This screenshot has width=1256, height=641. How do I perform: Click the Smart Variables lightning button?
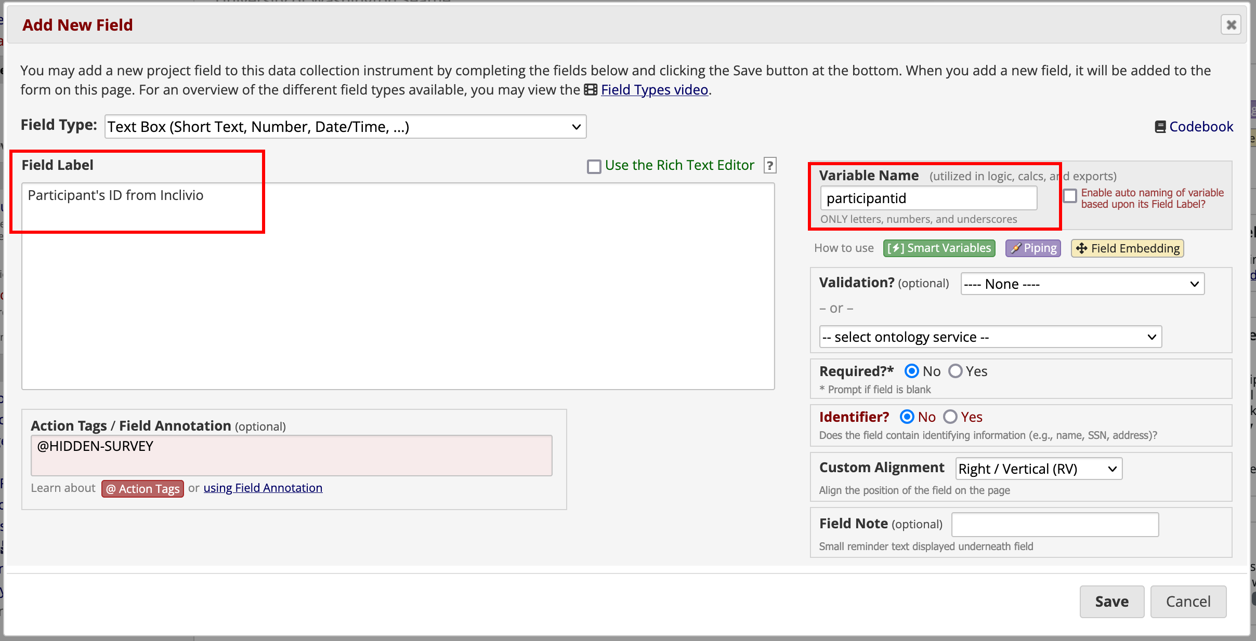(x=938, y=248)
